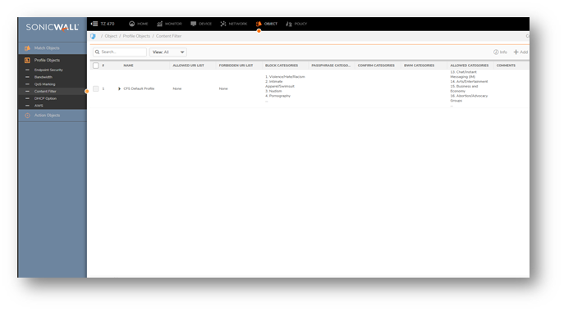Click the Profile Objects breadcrumb link

pyautogui.click(x=136, y=36)
